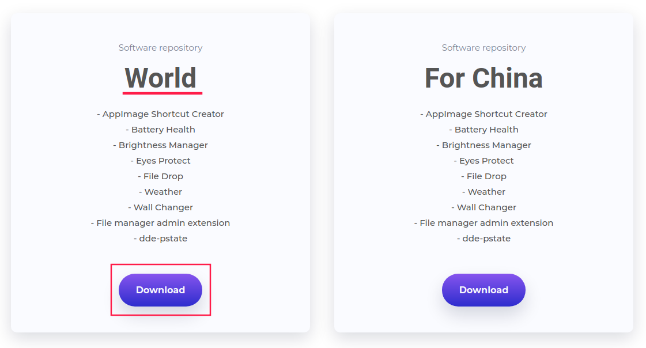The height and width of the screenshot is (348, 646).
Task: Click 'Software repository' label above For China
Action: 483,48
